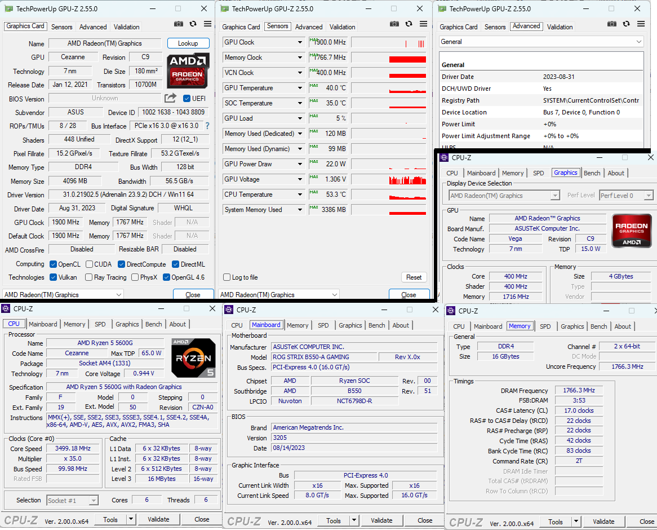Image resolution: width=657 pixels, height=530 pixels.
Task: Click Close button in GPU-Z Graphics Card window
Action: pos(193,295)
